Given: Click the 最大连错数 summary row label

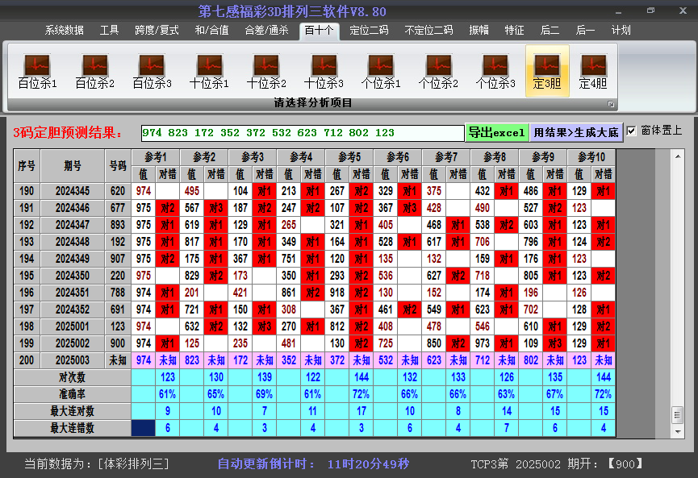Looking at the screenshot, I should pyautogui.click(x=72, y=428).
